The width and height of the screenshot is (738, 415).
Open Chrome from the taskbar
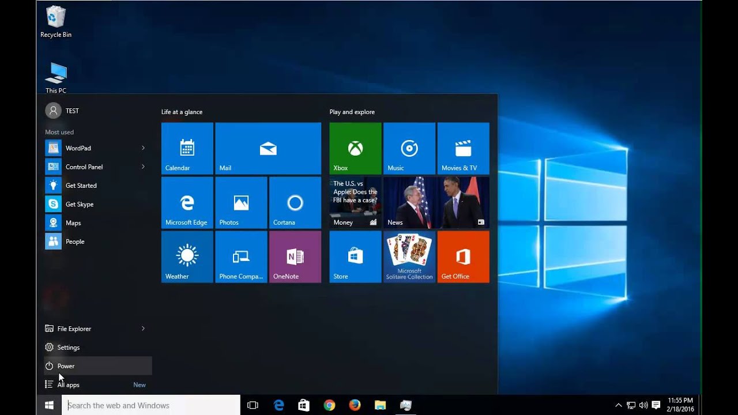click(x=329, y=405)
